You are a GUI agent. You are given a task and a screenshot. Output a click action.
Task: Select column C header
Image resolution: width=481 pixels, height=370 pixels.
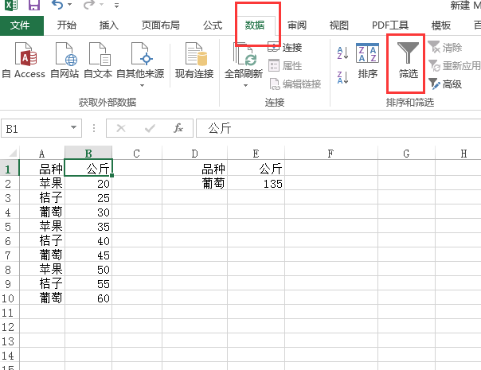point(137,154)
